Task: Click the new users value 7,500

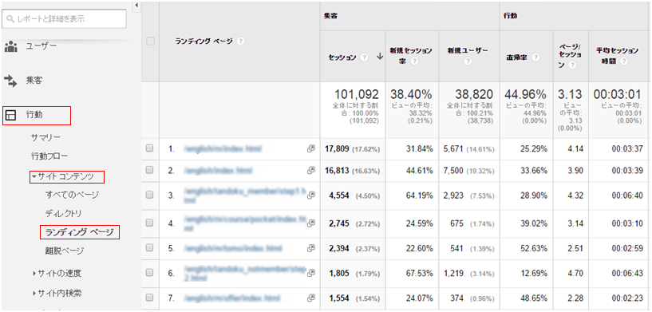Action: [452, 170]
